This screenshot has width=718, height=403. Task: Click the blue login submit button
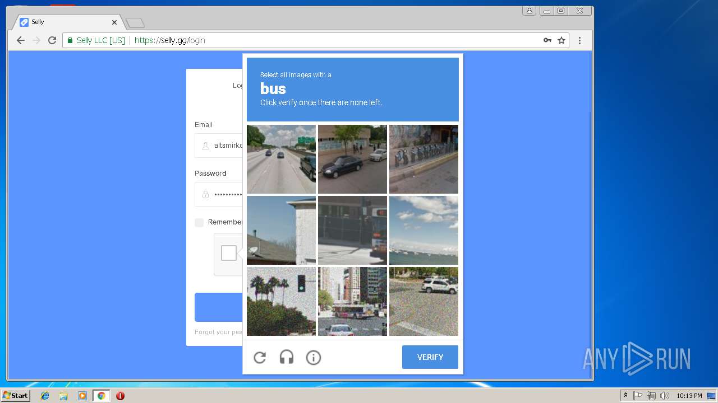[x=219, y=307]
